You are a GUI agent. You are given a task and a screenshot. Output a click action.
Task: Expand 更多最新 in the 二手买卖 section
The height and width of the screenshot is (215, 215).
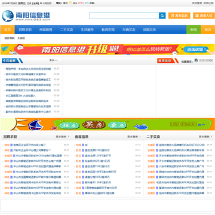[x=206, y=137]
